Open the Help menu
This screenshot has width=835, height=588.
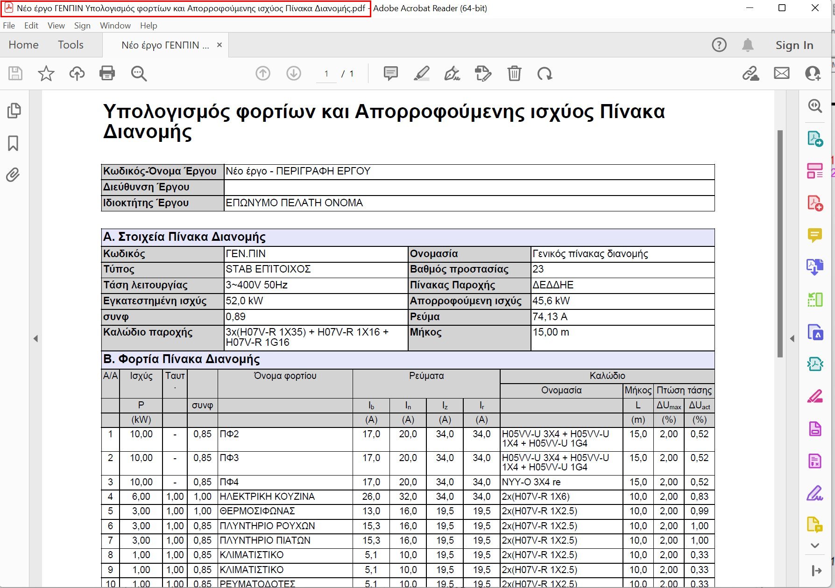pyautogui.click(x=149, y=26)
